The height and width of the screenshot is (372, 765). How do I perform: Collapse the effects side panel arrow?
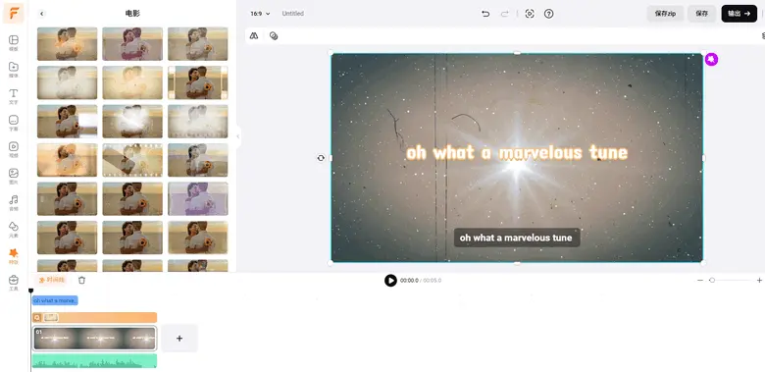point(238,136)
